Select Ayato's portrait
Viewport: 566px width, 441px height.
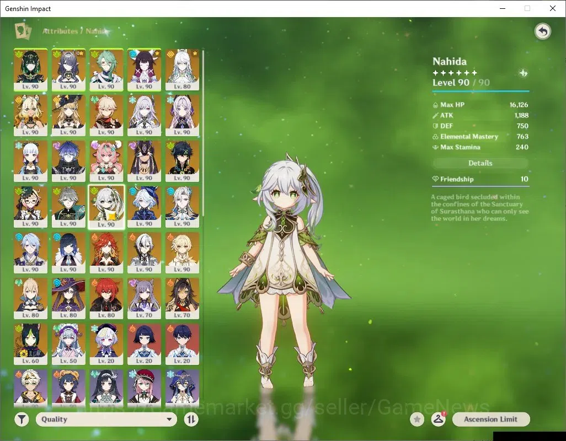[31, 253]
